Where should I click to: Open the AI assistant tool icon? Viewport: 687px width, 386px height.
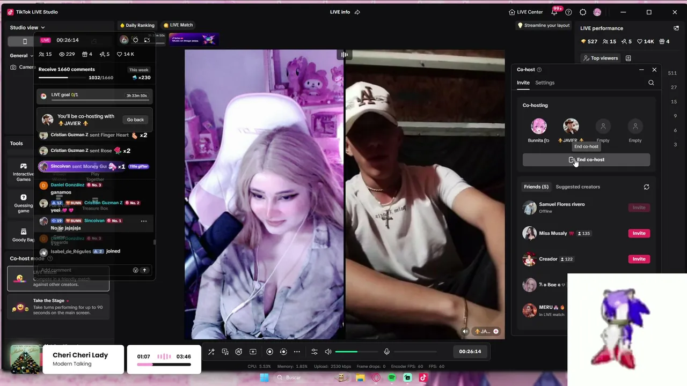[x=239, y=352]
